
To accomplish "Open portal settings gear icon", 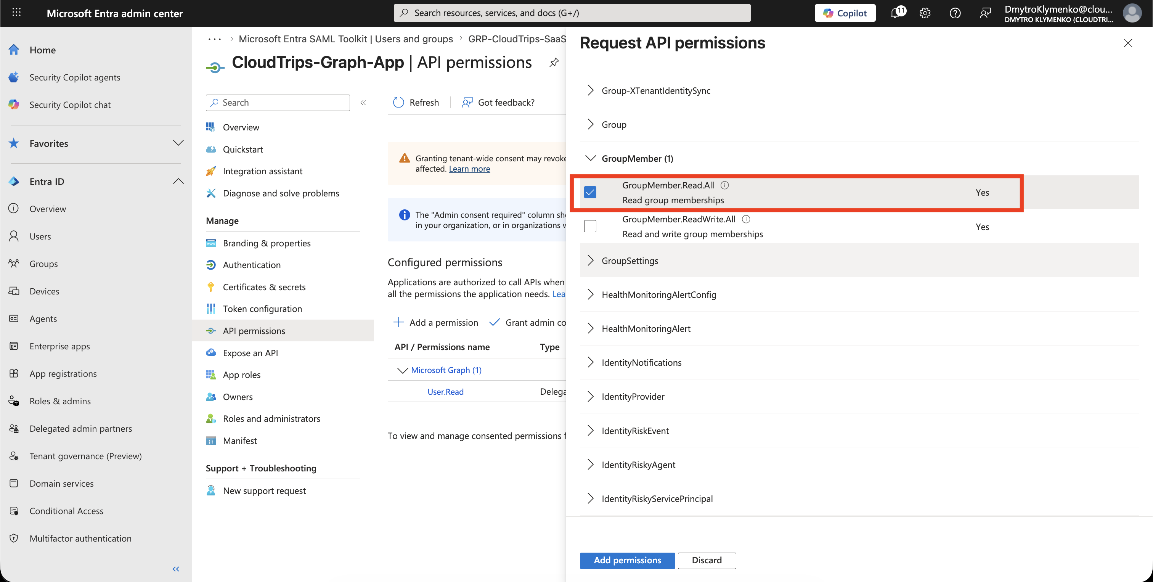I will pos(925,13).
